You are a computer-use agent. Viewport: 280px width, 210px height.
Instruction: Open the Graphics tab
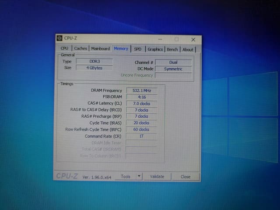pyautogui.click(x=155, y=49)
